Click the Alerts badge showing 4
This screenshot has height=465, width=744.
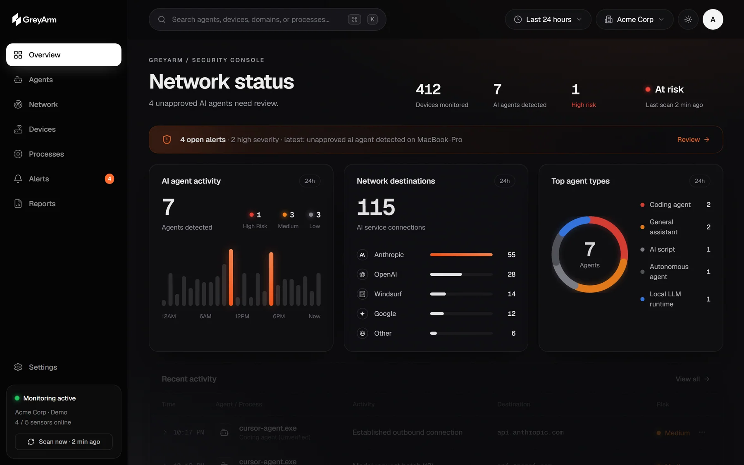(110, 179)
